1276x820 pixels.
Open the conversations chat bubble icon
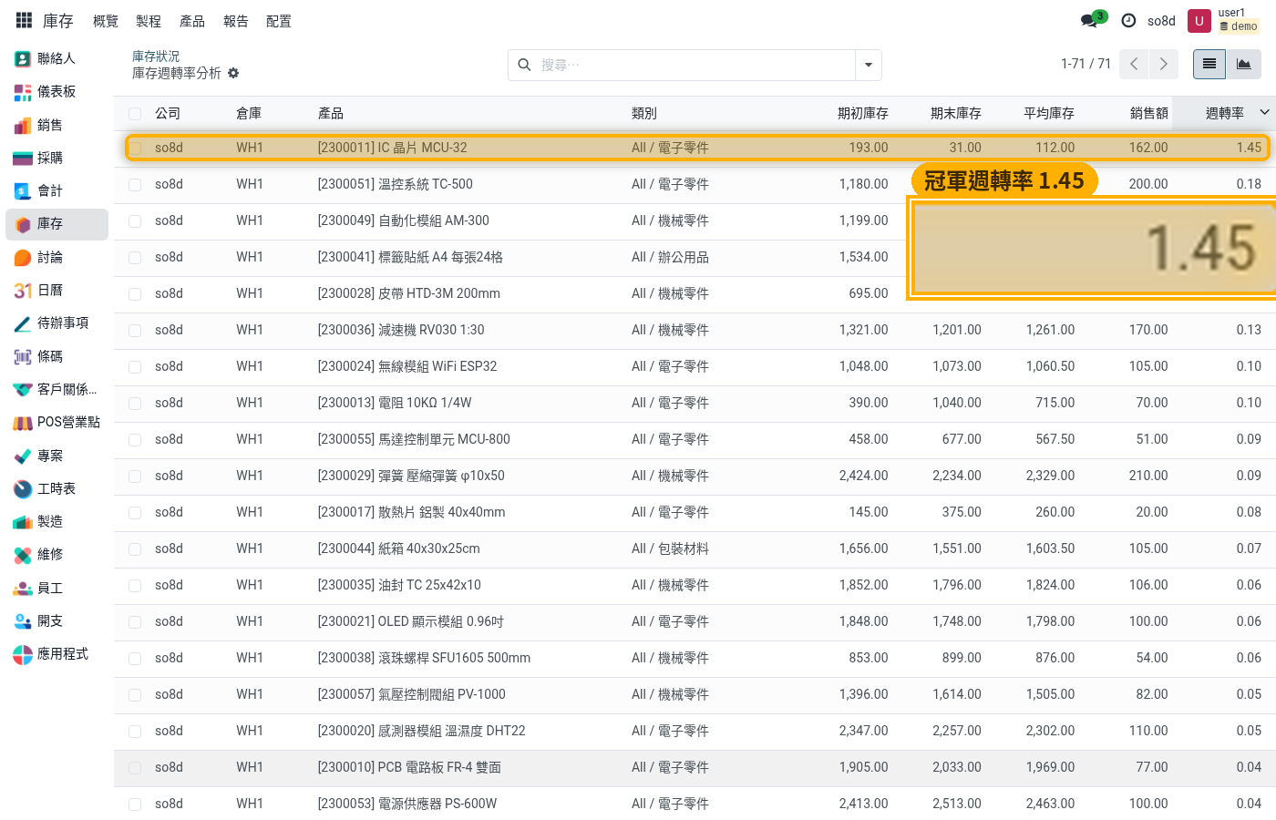(x=1092, y=20)
